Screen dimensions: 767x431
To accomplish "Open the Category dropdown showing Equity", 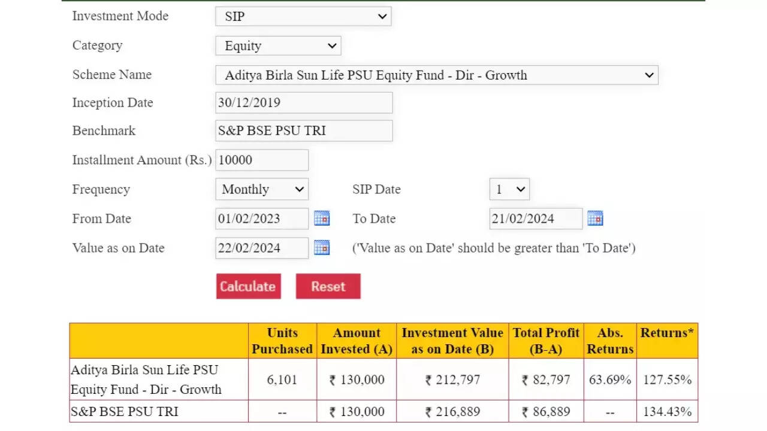I will click(278, 46).
